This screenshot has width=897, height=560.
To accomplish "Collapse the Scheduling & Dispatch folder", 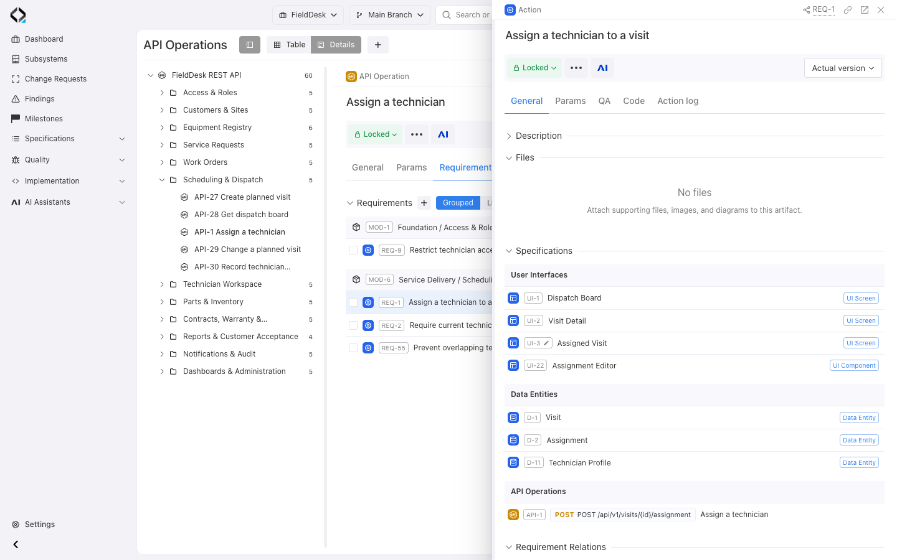I will pyautogui.click(x=162, y=180).
